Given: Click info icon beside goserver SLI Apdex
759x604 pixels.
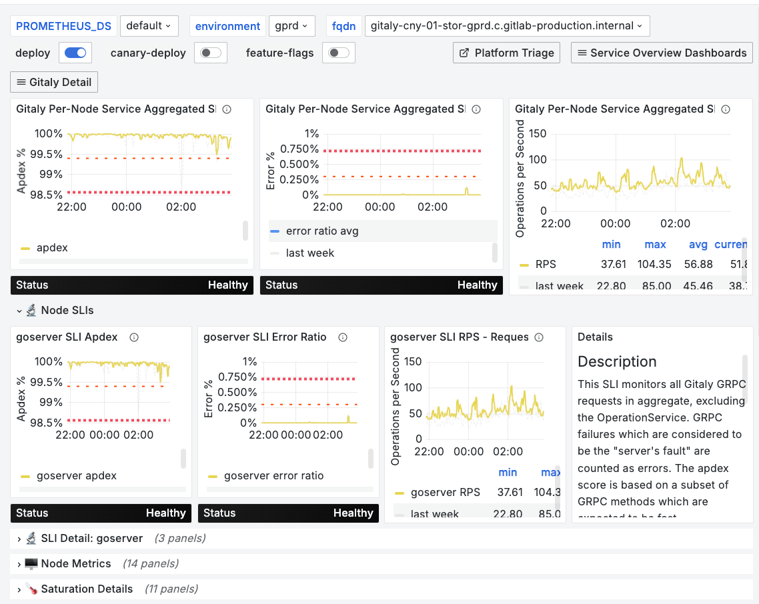Looking at the screenshot, I should (x=134, y=337).
